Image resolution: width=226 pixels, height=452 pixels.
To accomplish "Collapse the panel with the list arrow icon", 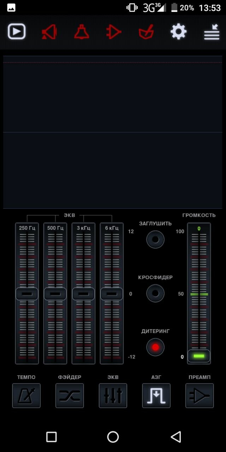I will pos(212,32).
